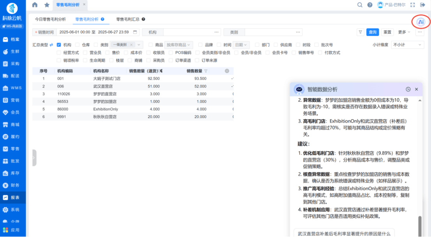
Task: Check the 付款方式 checkbox
Action: tap(320, 53)
